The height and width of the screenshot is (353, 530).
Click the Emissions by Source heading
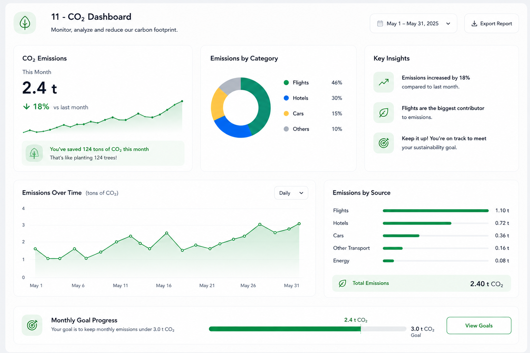pos(362,193)
